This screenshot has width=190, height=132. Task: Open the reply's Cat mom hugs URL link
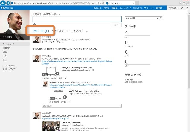click(x=80, y=86)
